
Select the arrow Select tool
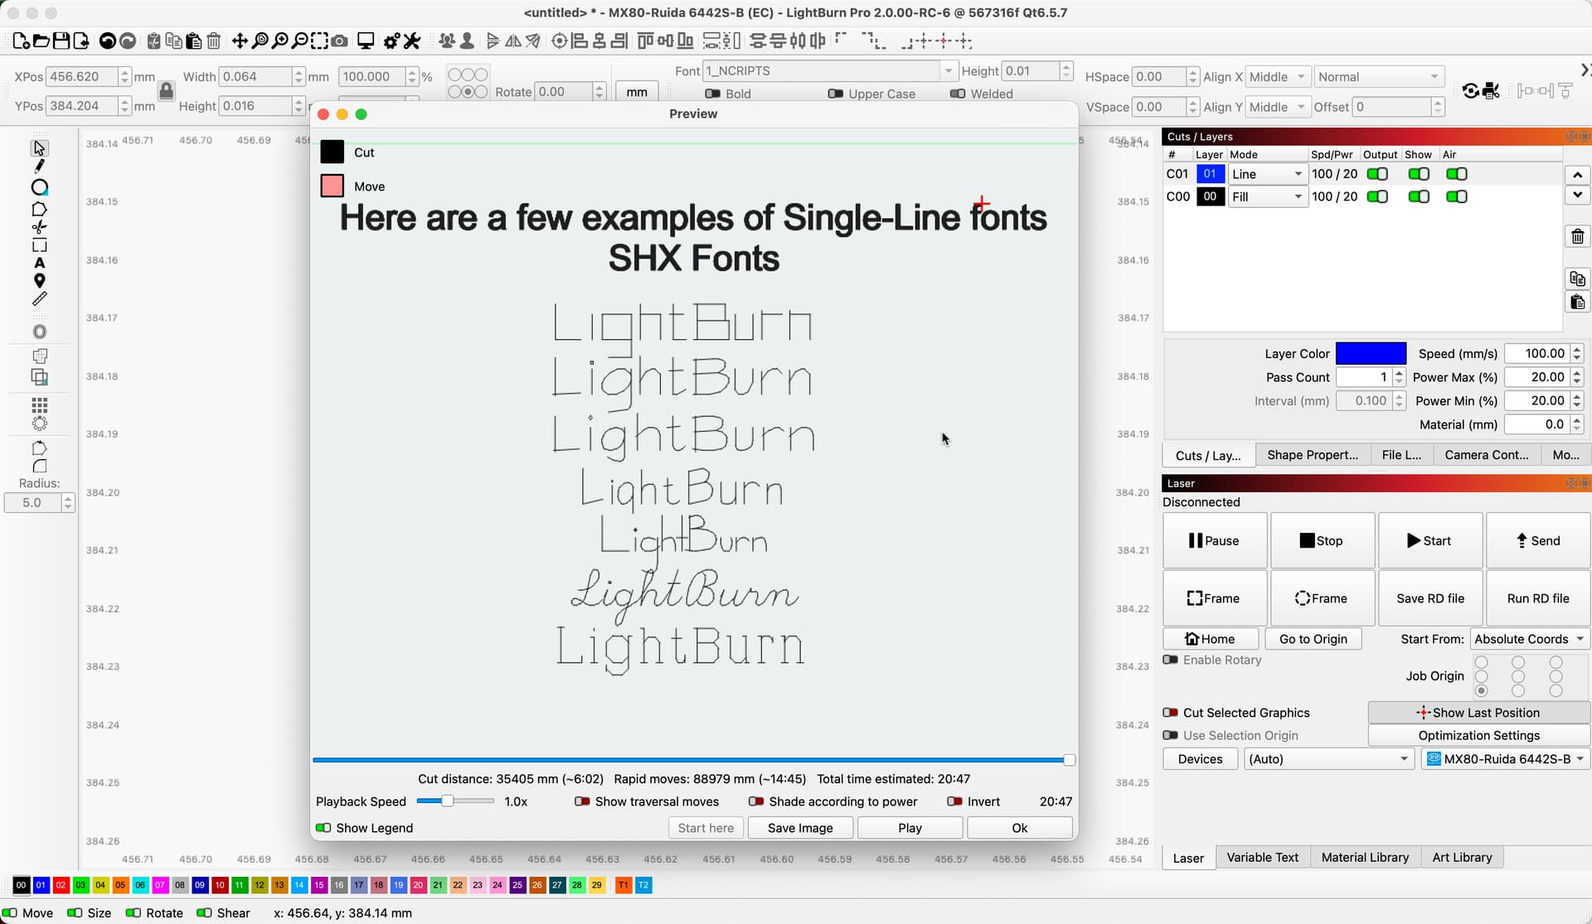click(x=39, y=148)
